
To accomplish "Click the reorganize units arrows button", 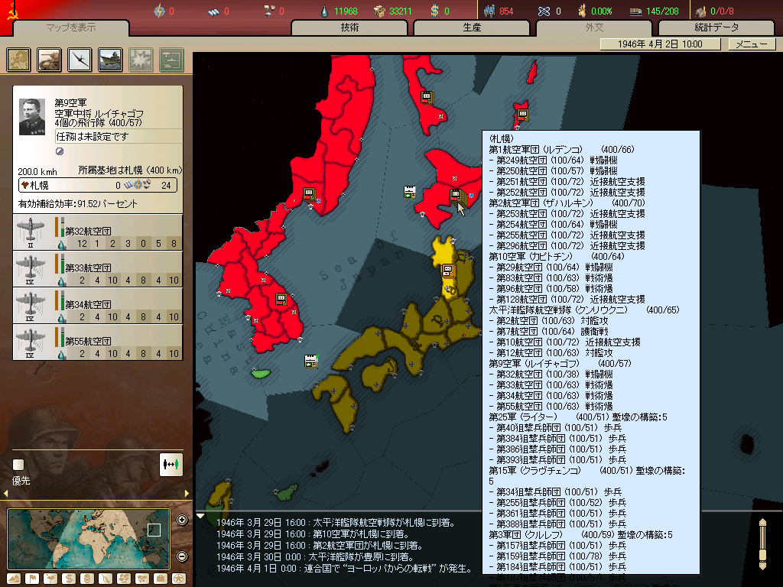I will (171, 465).
